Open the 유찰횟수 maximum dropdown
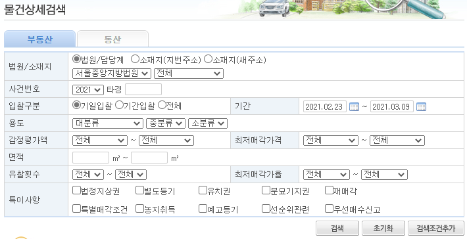Screen dimensions: 467x239 tap(131, 175)
